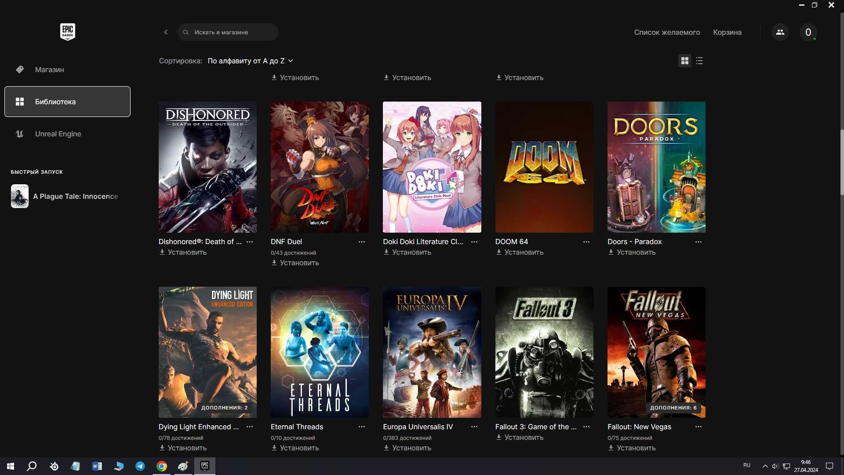Screen dimensions: 844x475
Task: Click Fallout New Vegas ДОПОЛНЕНИЯ: 6 badge
Action: coord(673,408)
